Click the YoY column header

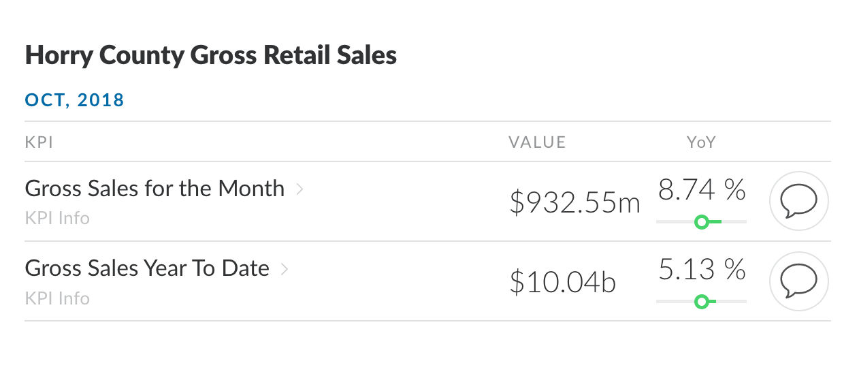pos(702,142)
